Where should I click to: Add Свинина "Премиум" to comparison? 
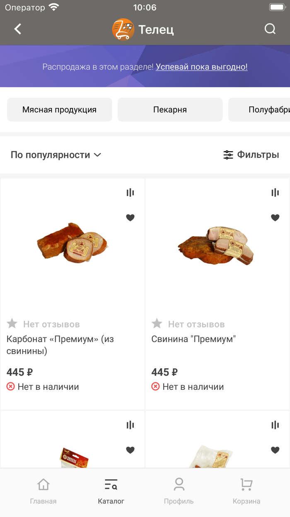pos(275,192)
